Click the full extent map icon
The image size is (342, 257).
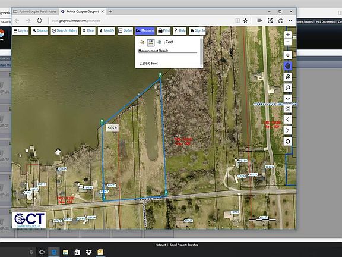coord(288,55)
